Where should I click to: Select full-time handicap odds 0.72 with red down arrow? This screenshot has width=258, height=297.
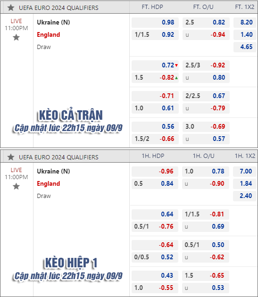[155, 66]
